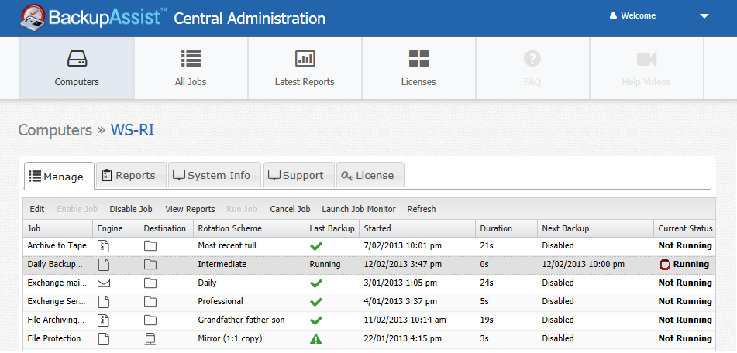Click File Protection engine file icon

(x=103, y=338)
